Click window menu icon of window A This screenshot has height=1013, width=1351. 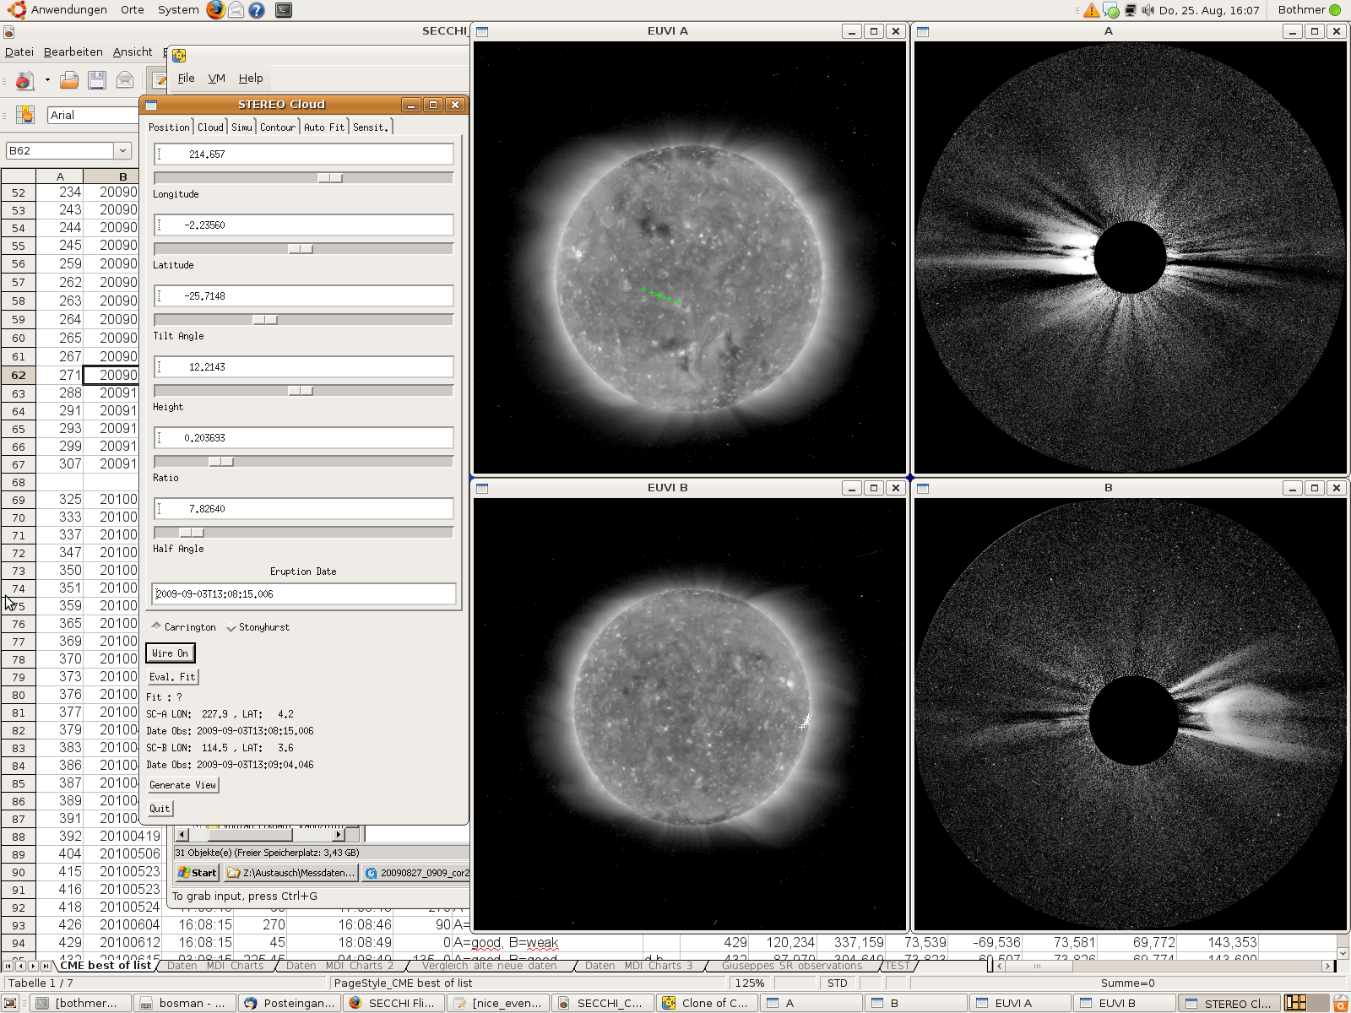click(923, 32)
